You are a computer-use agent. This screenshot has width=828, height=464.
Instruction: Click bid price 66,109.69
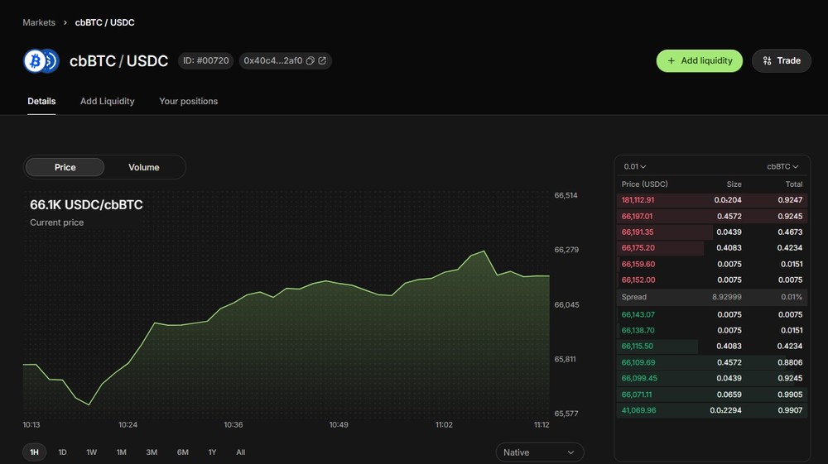click(638, 363)
